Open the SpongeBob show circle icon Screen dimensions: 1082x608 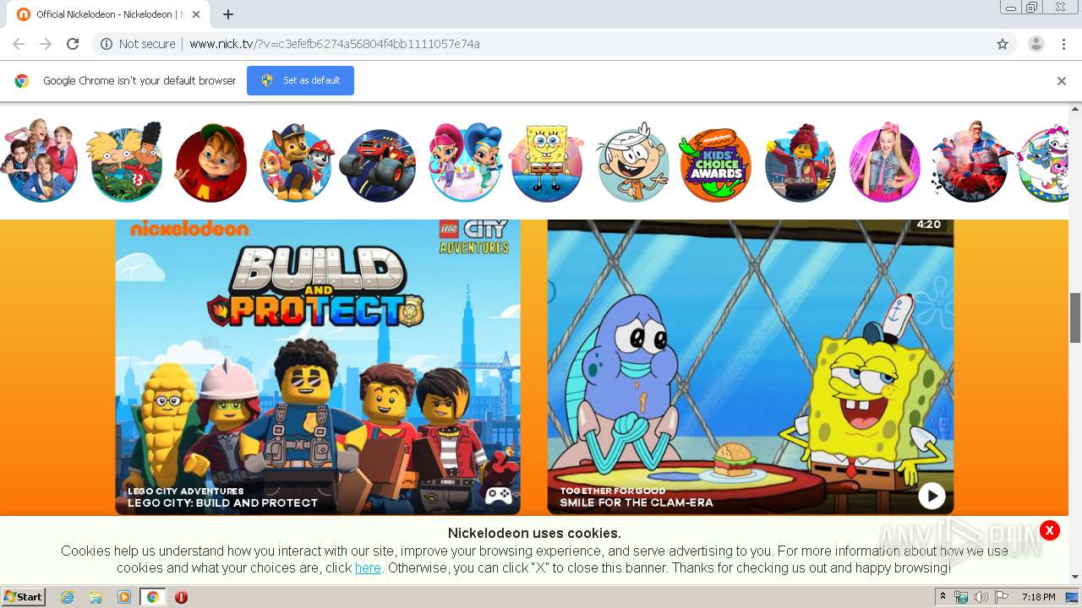click(548, 162)
